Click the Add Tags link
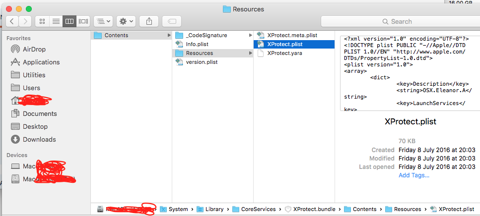 (x=414, y=175)
